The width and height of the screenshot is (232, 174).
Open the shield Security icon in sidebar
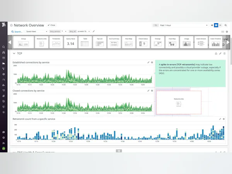pos(4,107)
